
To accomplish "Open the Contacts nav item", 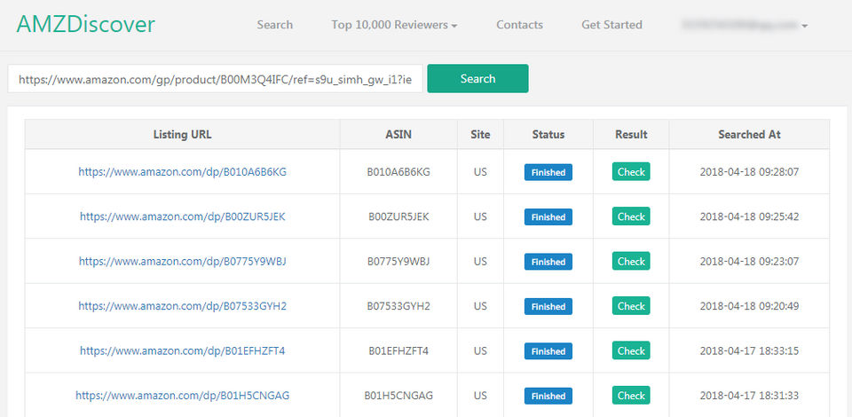I will click(x=519, y=25).
